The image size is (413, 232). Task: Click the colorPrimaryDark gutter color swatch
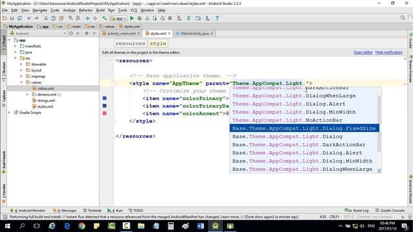click(x=105, y=106)
